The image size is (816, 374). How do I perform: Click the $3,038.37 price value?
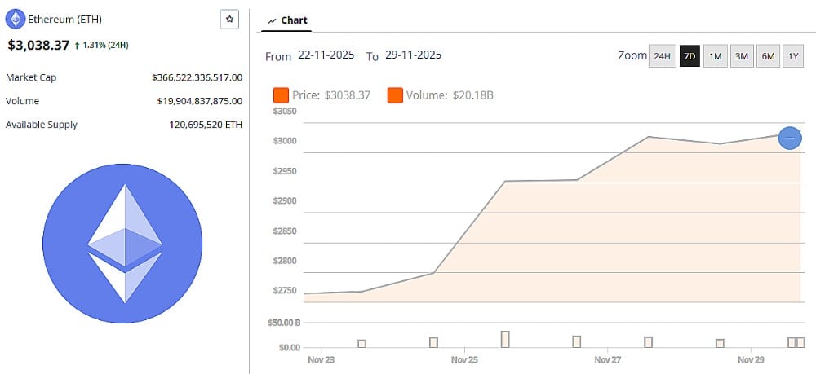point(38,45)
